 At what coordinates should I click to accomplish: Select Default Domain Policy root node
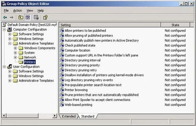[32, 25]
